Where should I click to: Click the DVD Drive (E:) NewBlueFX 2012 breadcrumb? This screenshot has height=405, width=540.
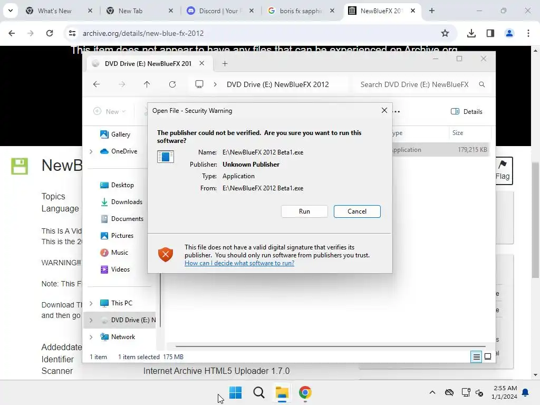(277, 84)
